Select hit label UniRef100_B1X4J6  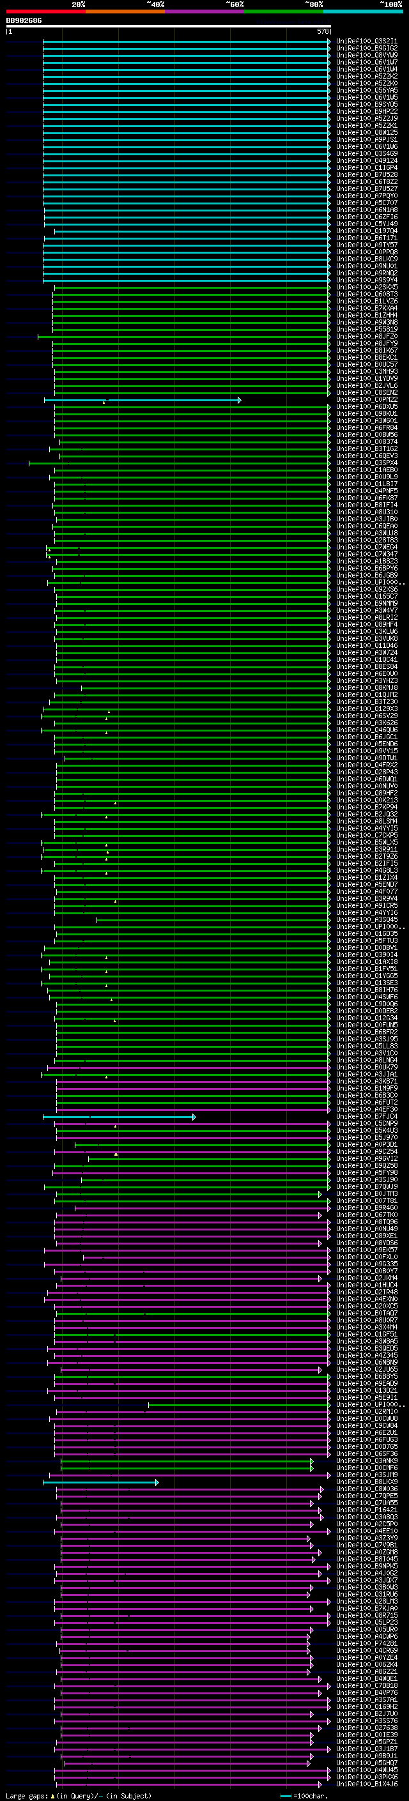click(x=367, y=1784)
